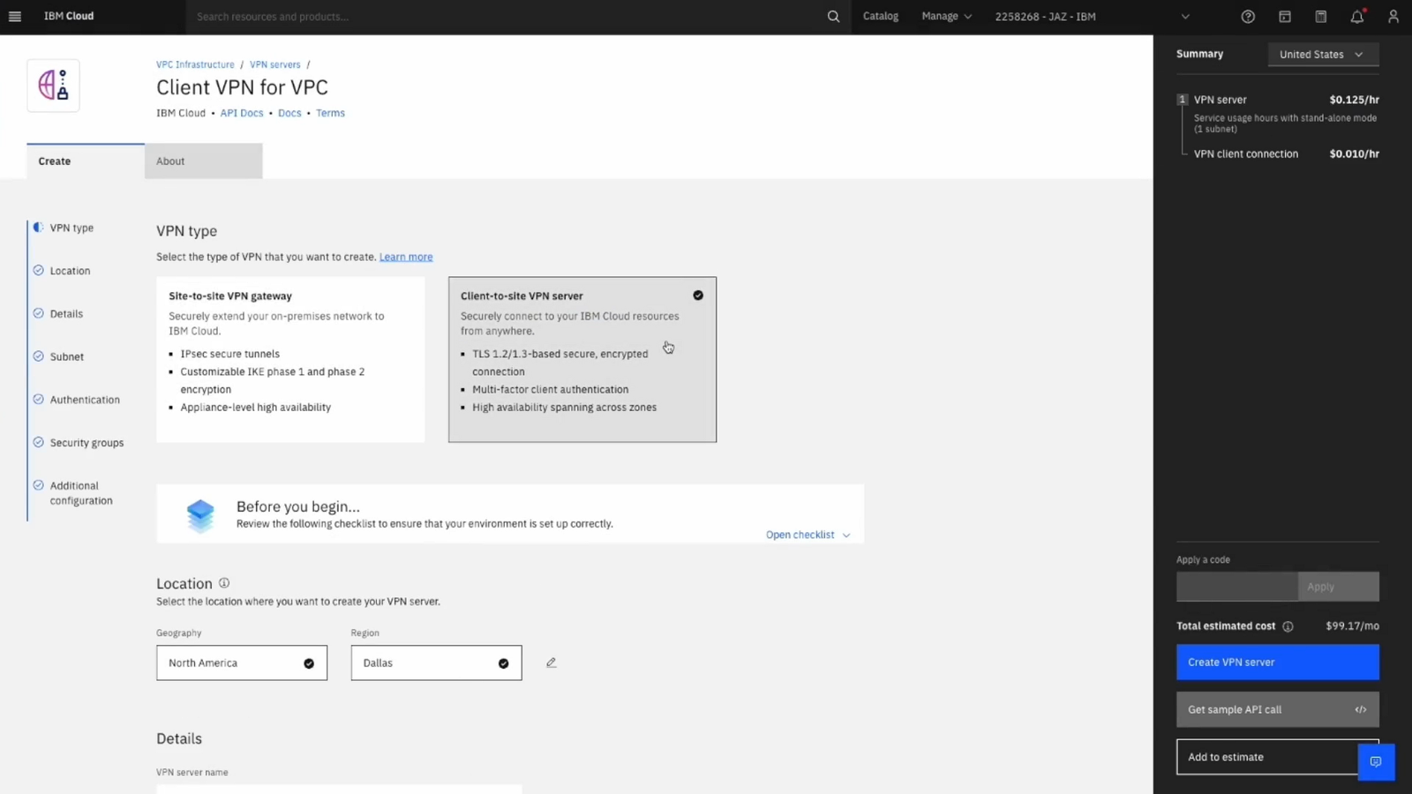Click the Create VPN server button
Viewport: 1412px width, 794px height.
pos(1277,663)
